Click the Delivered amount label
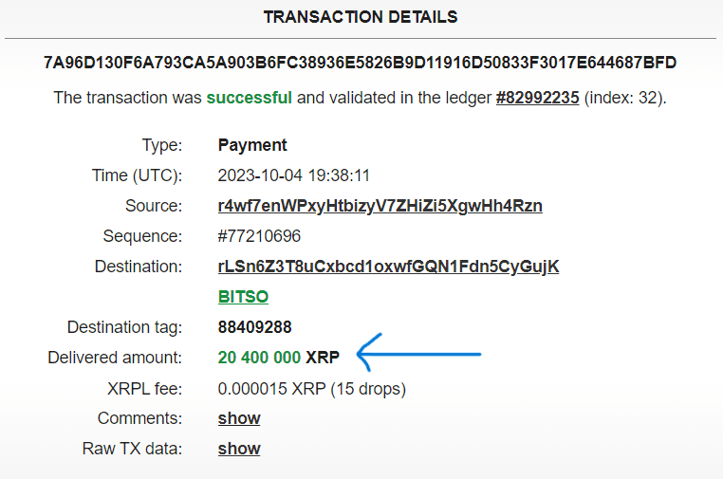This screenshot has height=479, width=723. 115,358
